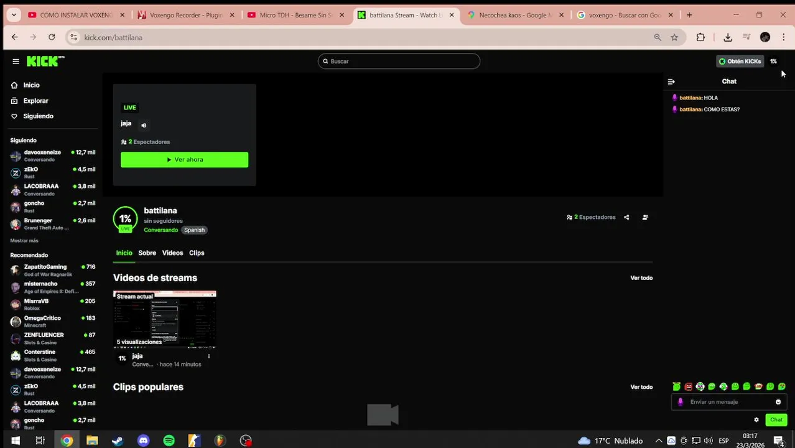This screenshot has width=795, height=448.
Task: Bookmark this page with the star icon
Action: pyautogui.click(x=674, y=37)
